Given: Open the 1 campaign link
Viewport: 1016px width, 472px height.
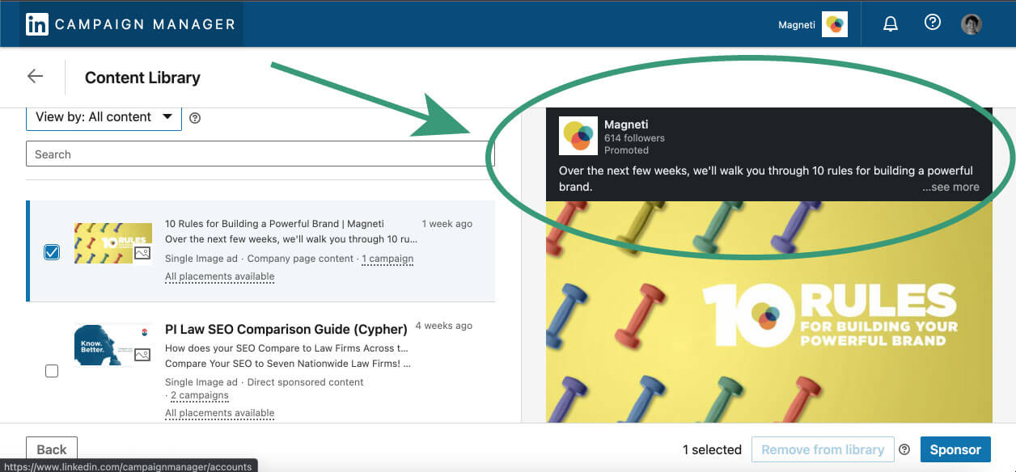Looking at the screenshot, I should (387, 259).
